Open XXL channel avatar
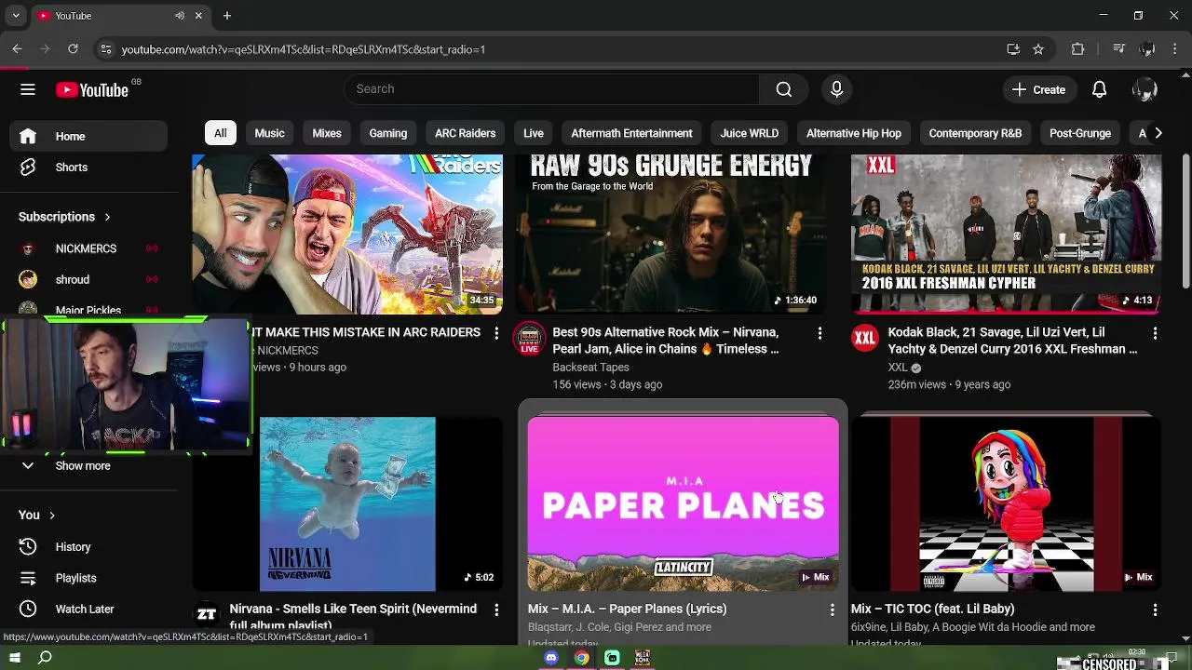Viewport: 1192px width, 670px height. [x=865, y=338]
